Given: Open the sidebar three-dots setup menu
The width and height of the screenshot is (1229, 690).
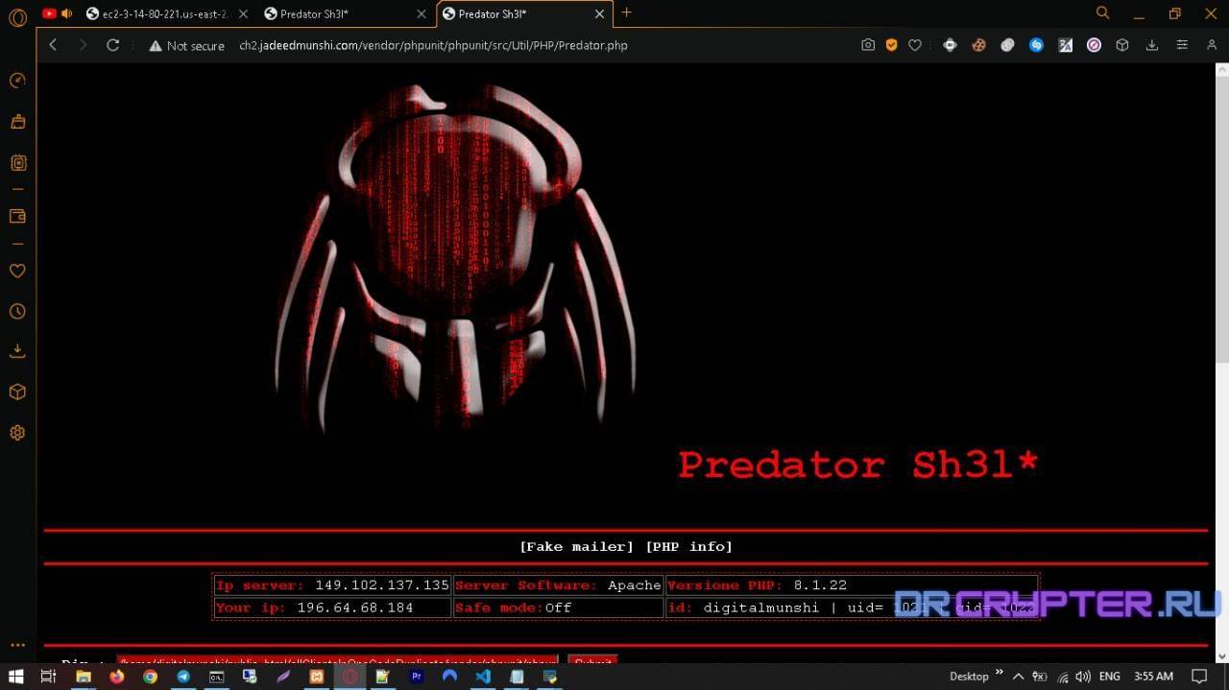Looking at the screenshot, I should (17, 646).
